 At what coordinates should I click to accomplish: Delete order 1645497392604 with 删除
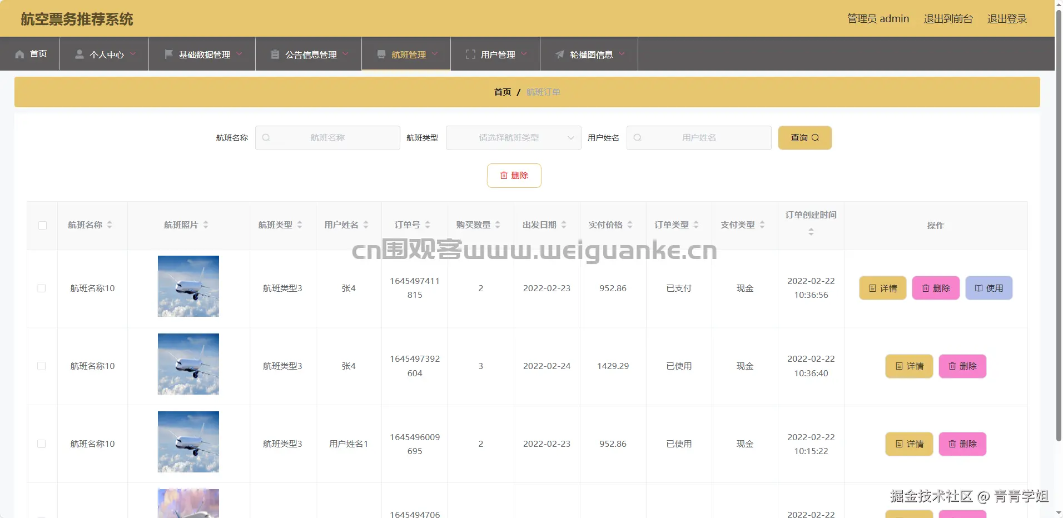pyautogui.click(x=962, y=366)
